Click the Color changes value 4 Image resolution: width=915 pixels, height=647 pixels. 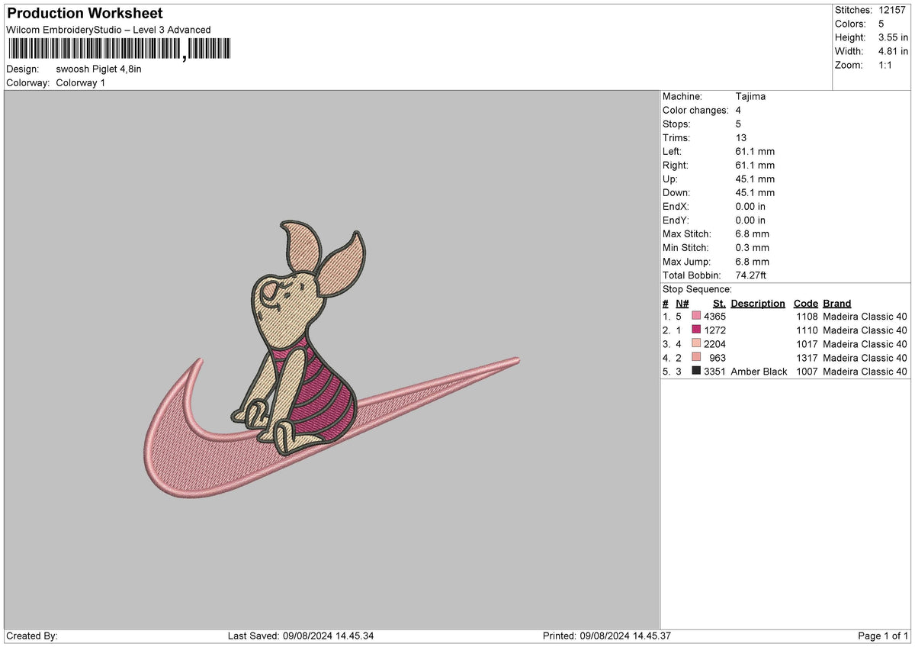[738, 110]
